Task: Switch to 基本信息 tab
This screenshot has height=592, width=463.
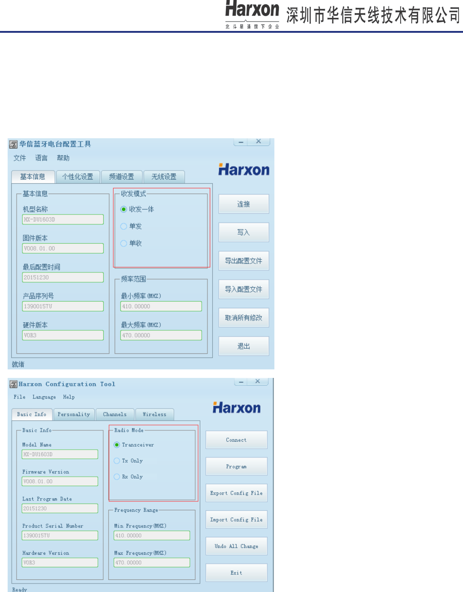Action: click(x=33, y=177)
